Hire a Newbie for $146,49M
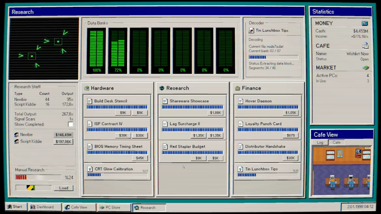This screenshot has height=214, width=381. [63, 135]
